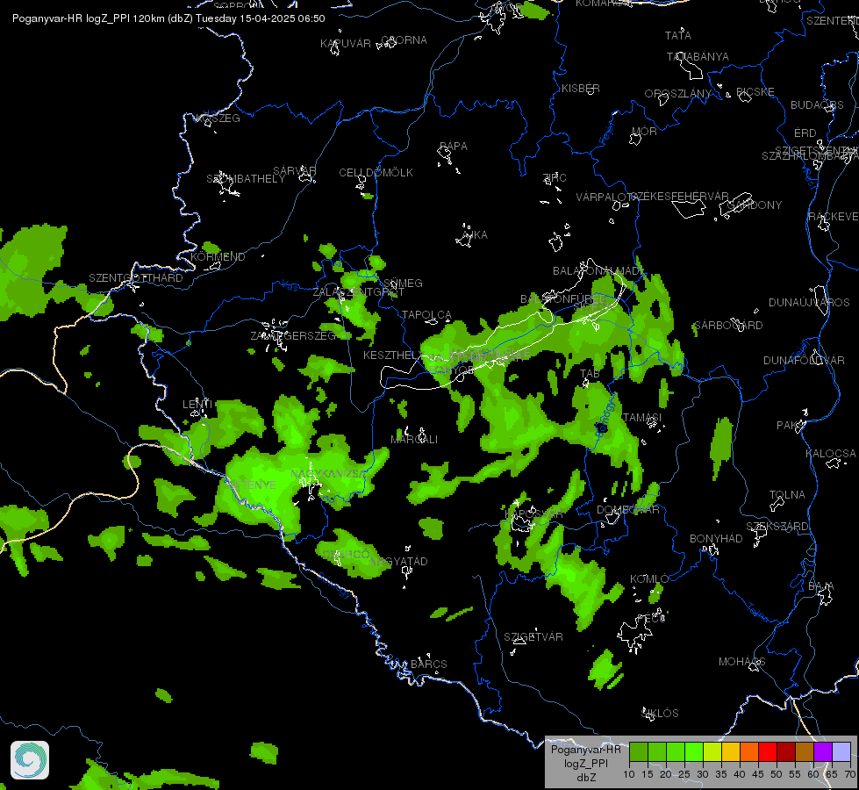This screenshot has height=790, width=859.
Task: Pick the 45-50 dBZ bright red swatch
Action: click(x=768, y=751)
